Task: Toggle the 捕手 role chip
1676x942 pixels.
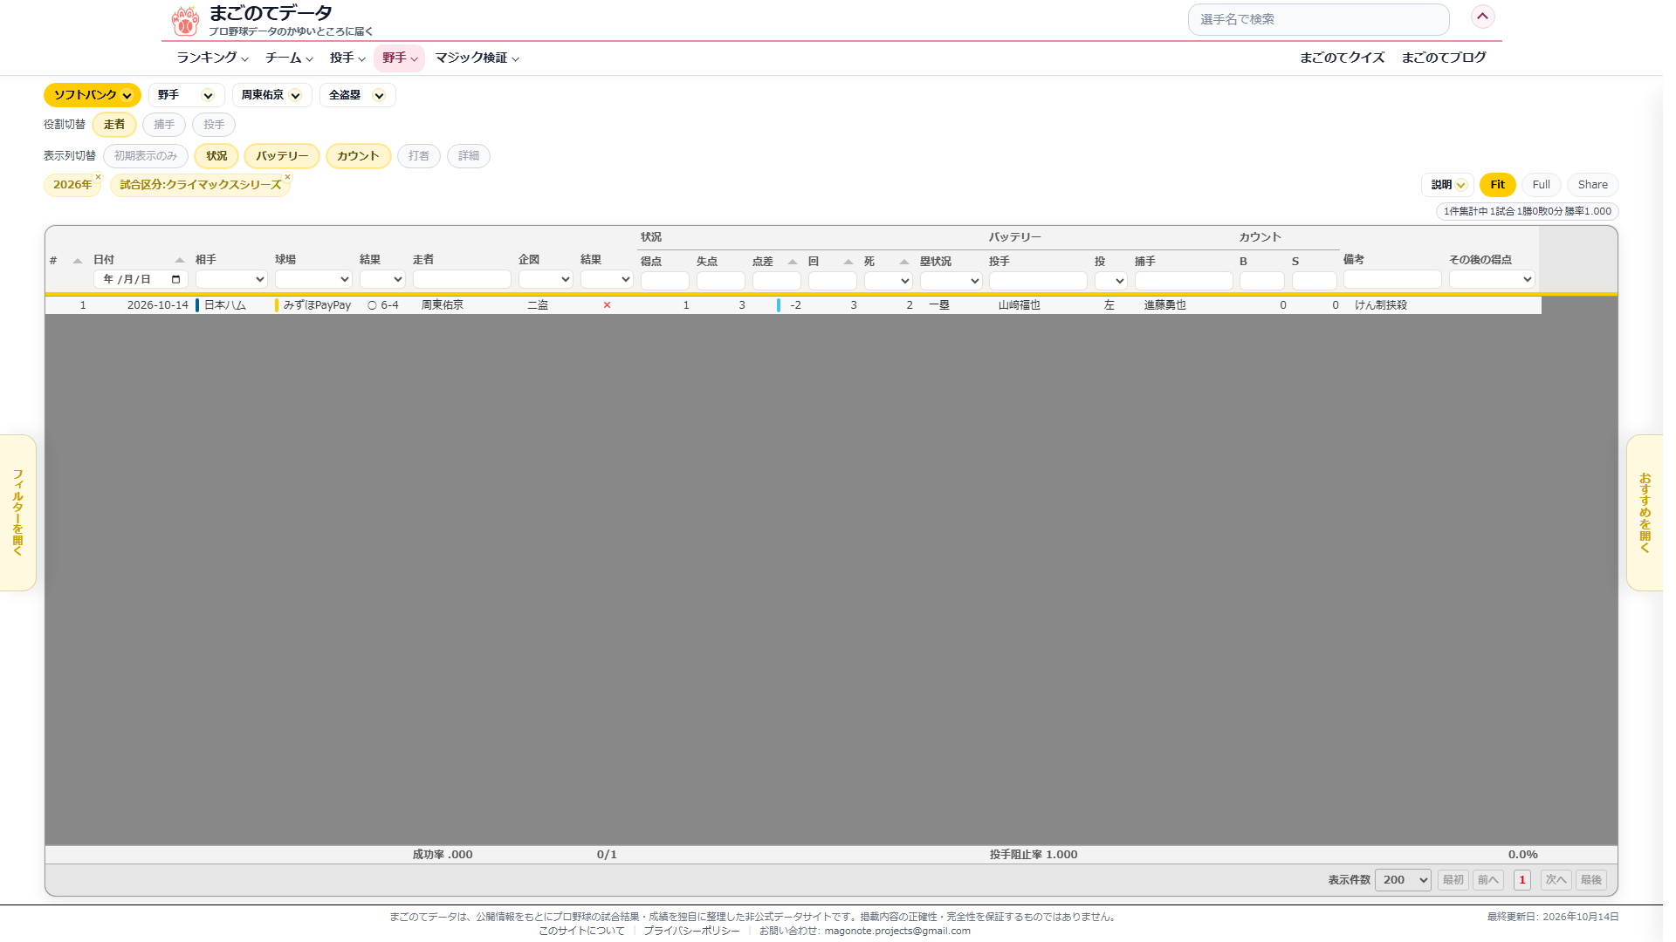Action: click(x=164, y=125)
